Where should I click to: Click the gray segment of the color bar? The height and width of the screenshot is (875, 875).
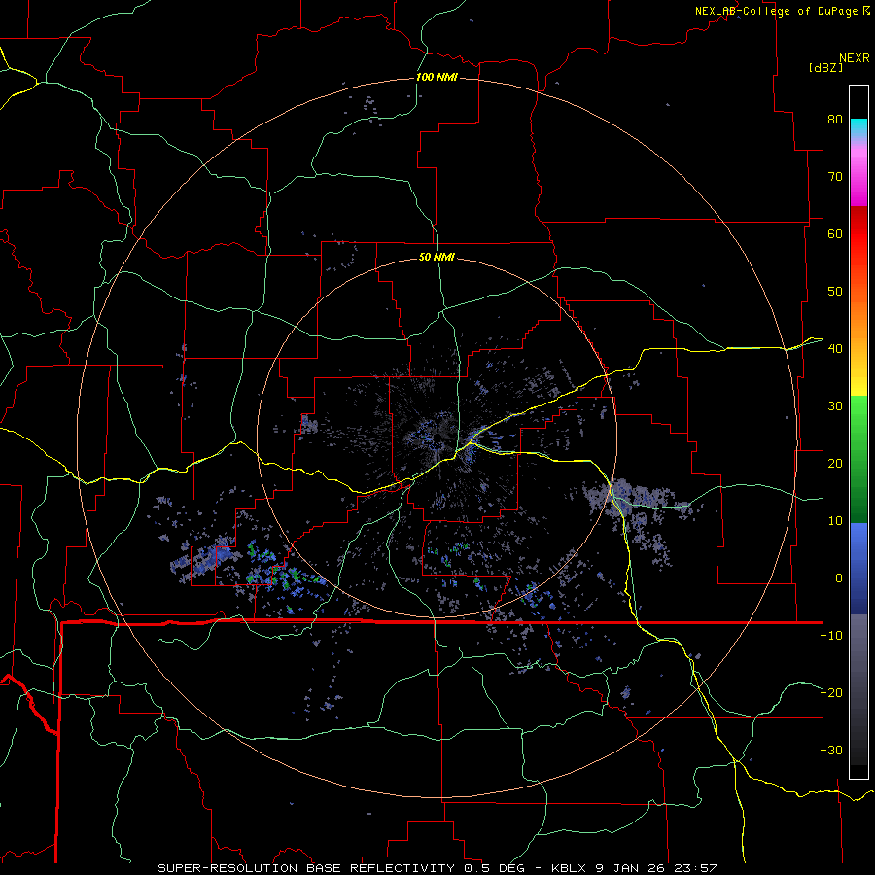pyautogui.click(x=858, y=689)
